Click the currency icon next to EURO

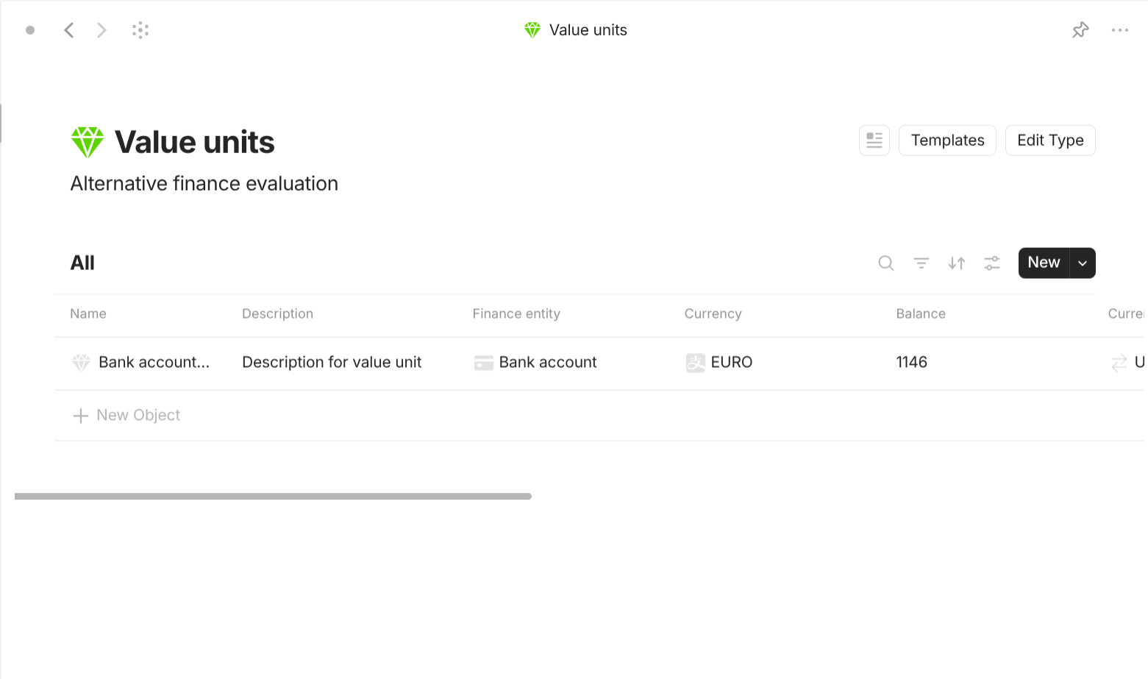point(694,362)
